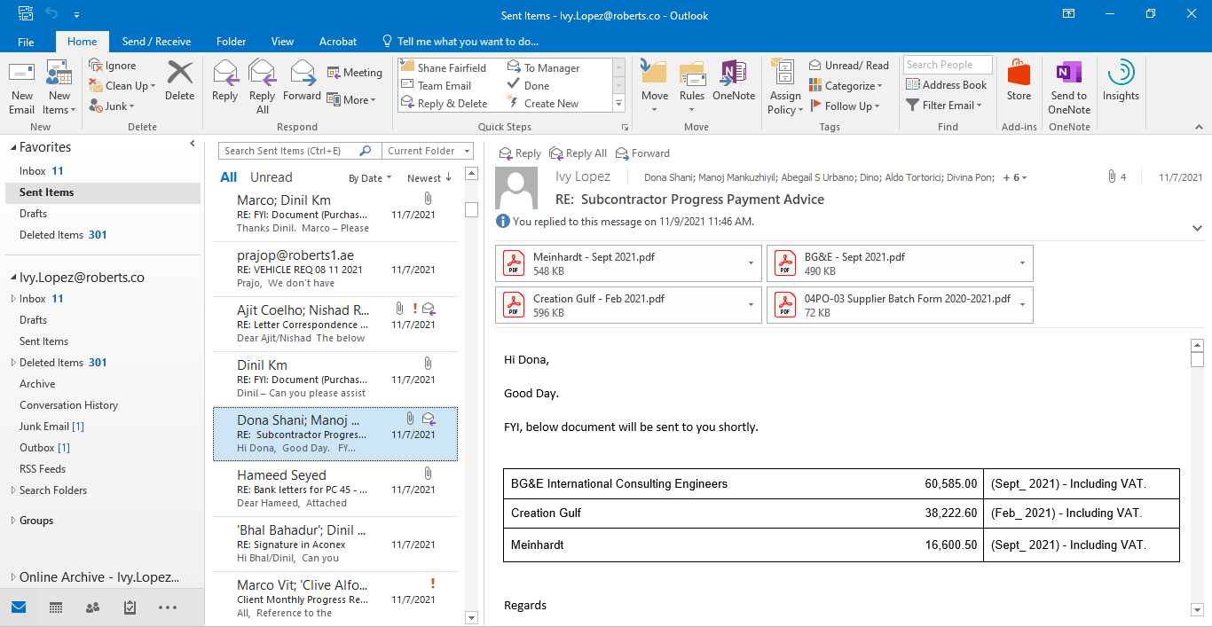
Task: Open Categorize dropdown
Action: point(846,86)
